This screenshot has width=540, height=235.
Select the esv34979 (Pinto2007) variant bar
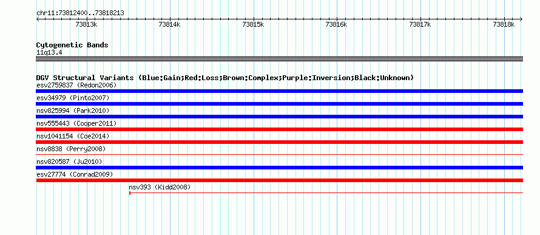pos(279,104)
